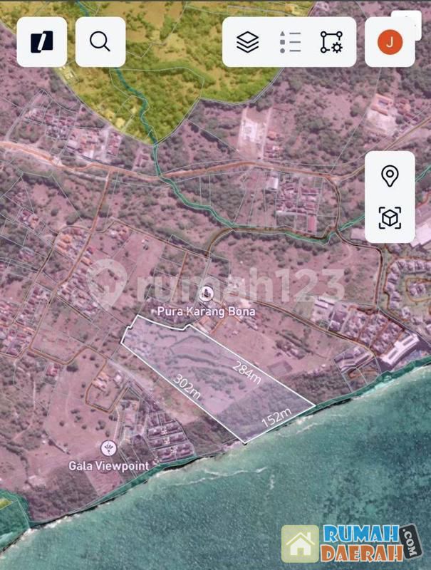
Task: Select the Gala Viewpoint marker icon
Action: click(x=109, y=448)
